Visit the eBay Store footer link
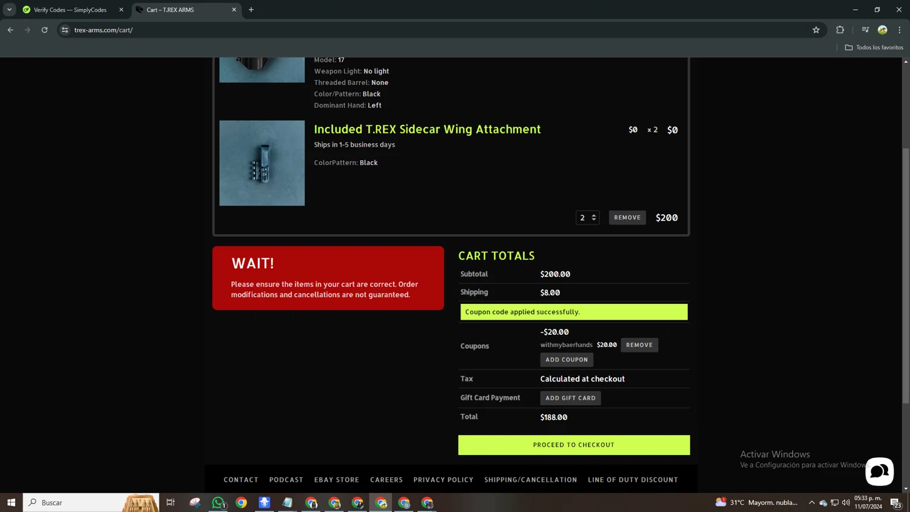Image resolution: width=910 pixels, height=512 pixels. click(x=337, y=480)
